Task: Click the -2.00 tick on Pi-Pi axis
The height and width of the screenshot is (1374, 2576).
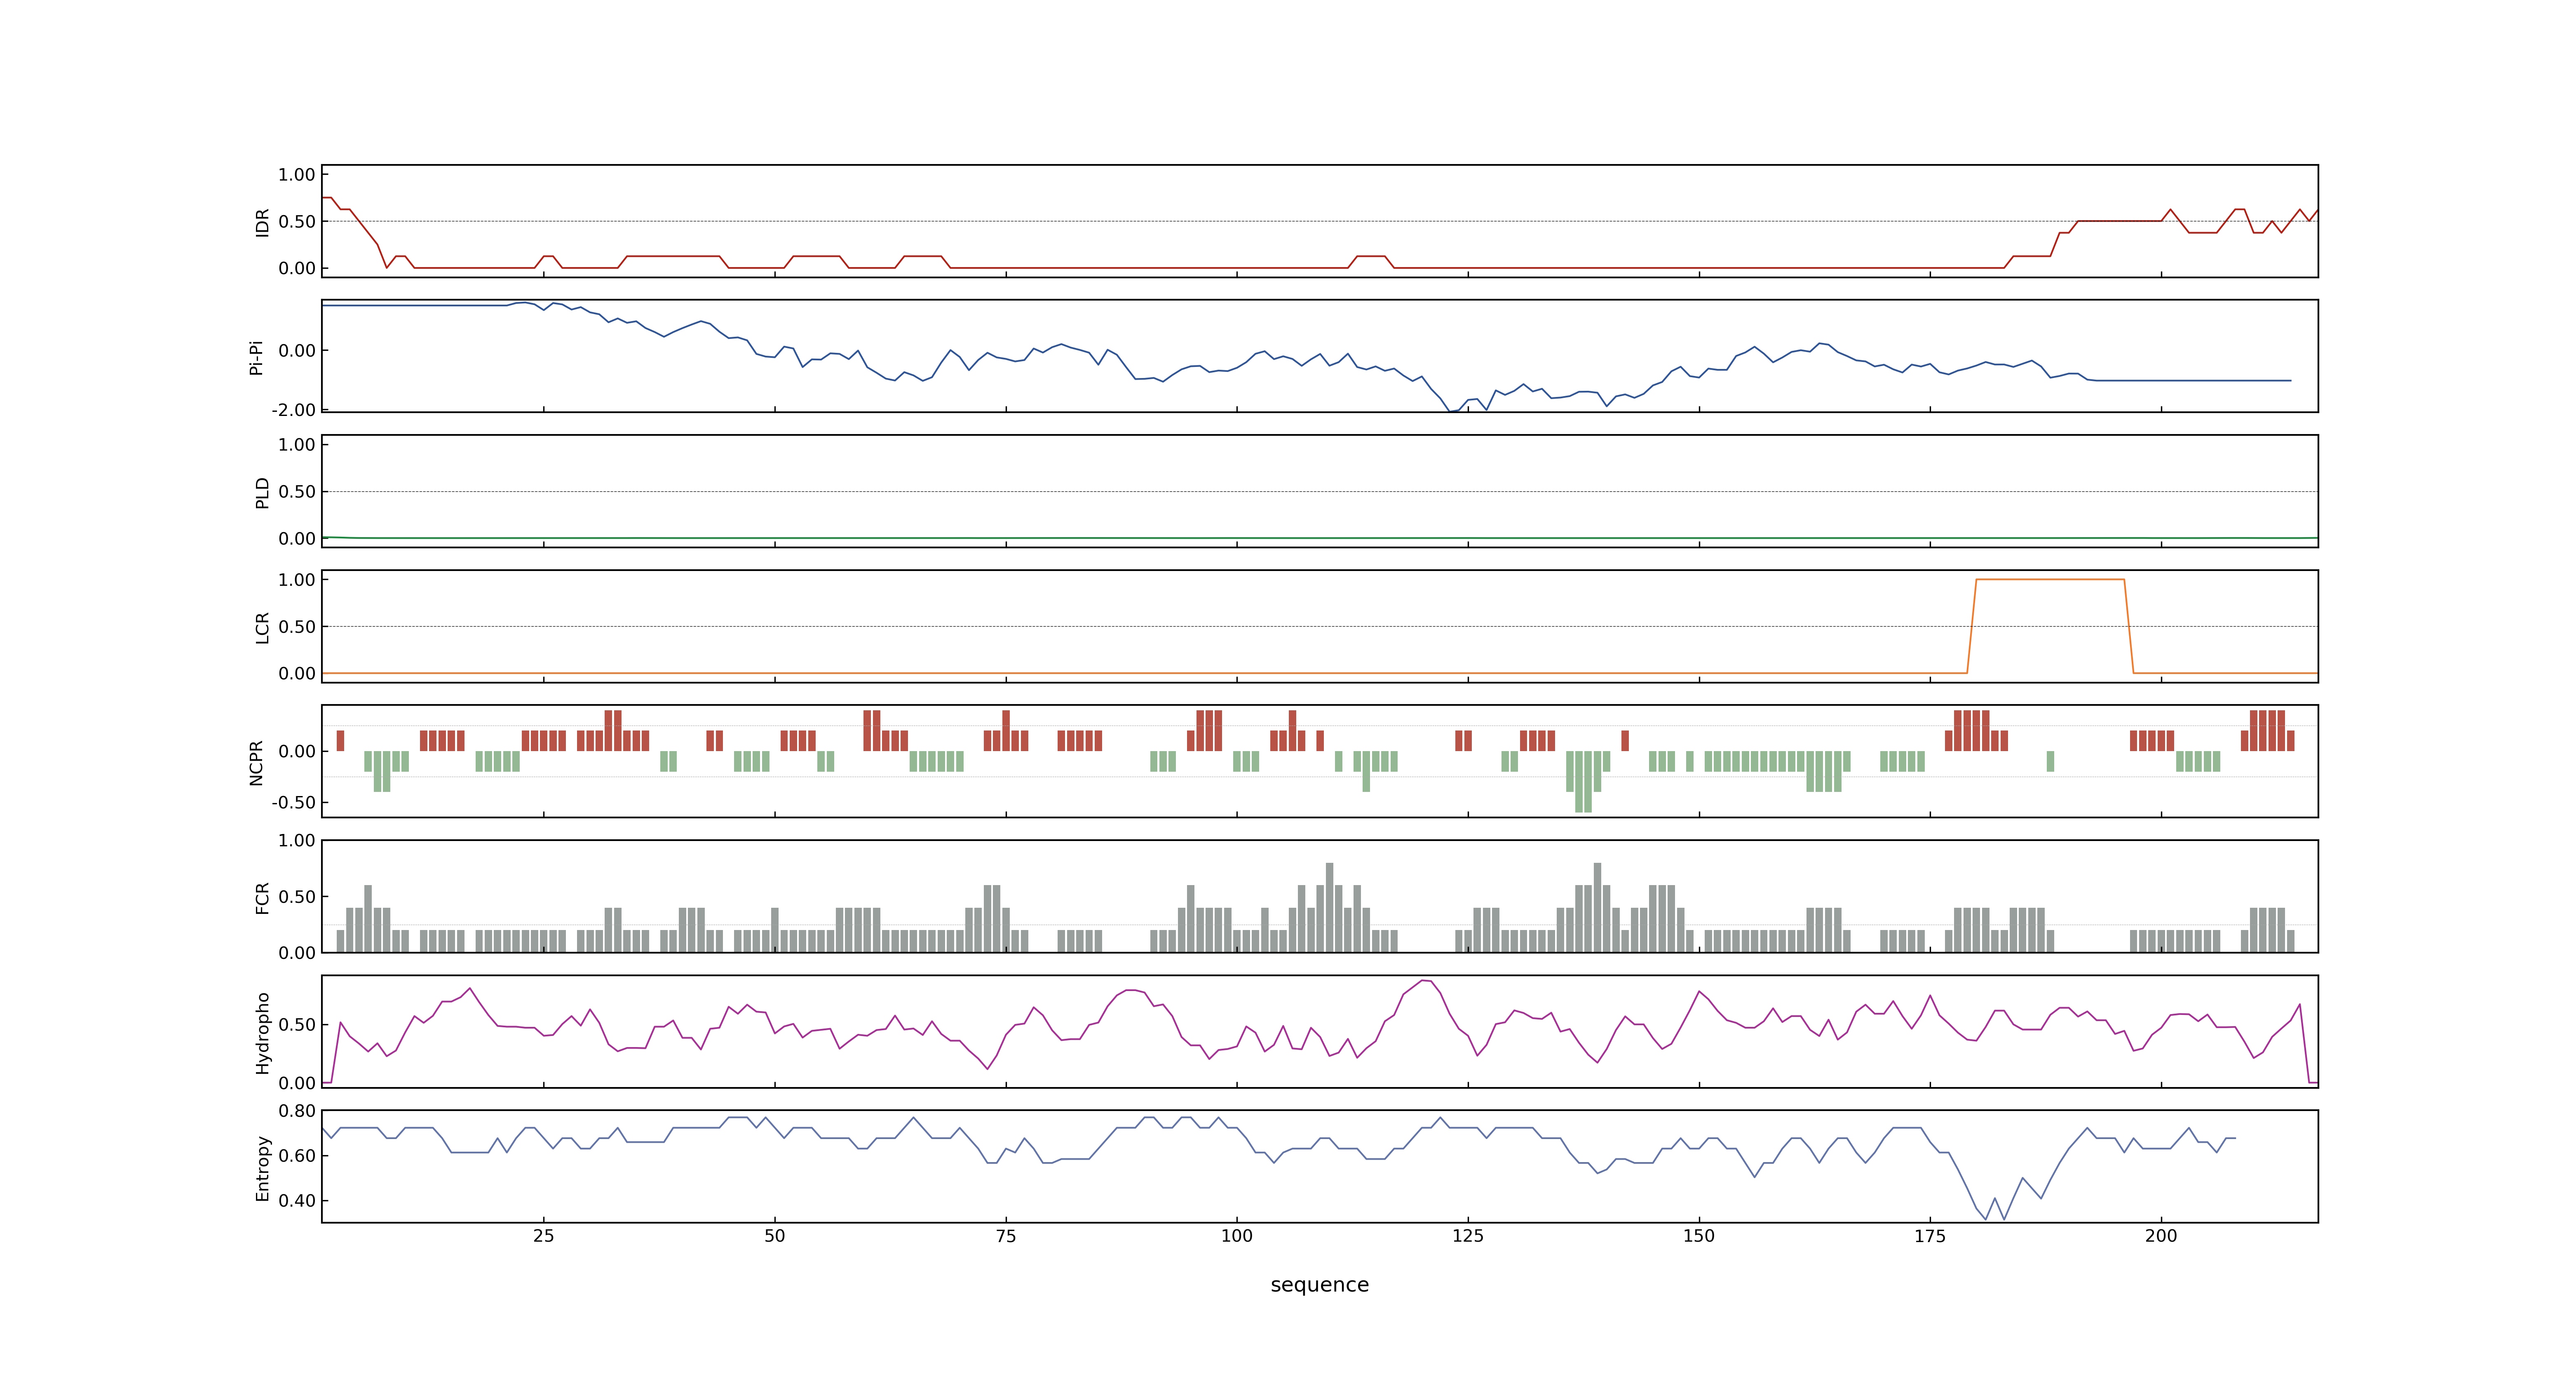Action: [293, 410]
